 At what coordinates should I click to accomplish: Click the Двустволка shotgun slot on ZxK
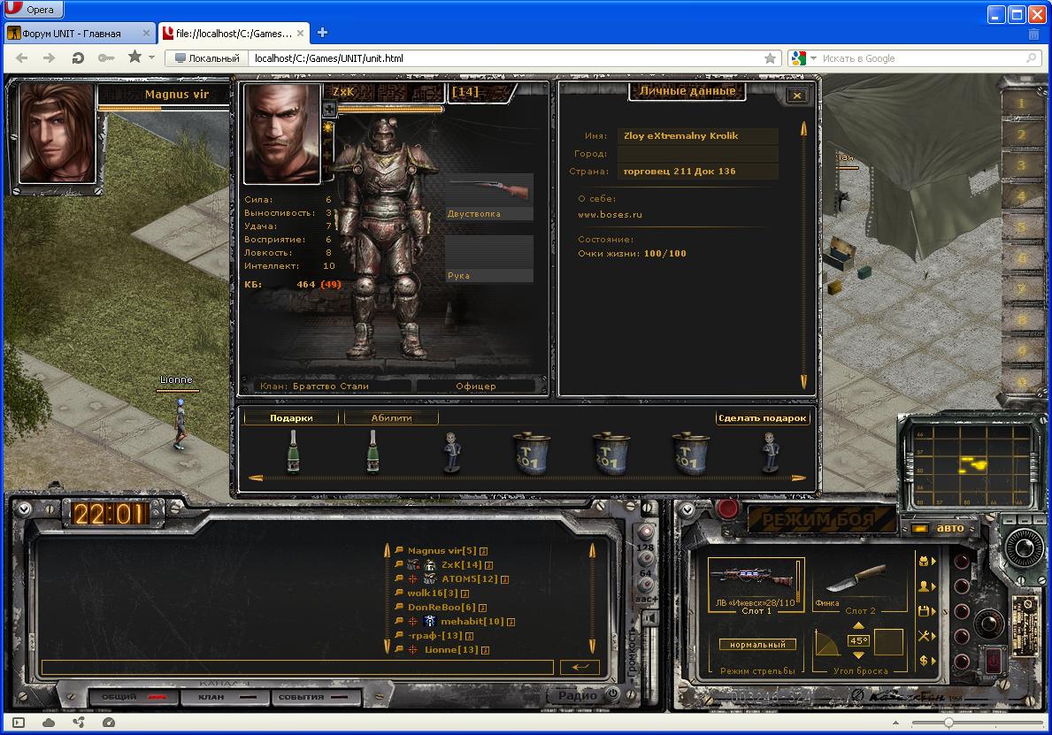click(489, 196)
